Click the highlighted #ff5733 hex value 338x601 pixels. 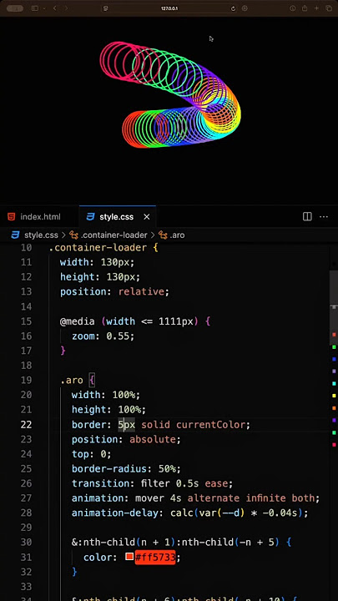pos(155,557)
